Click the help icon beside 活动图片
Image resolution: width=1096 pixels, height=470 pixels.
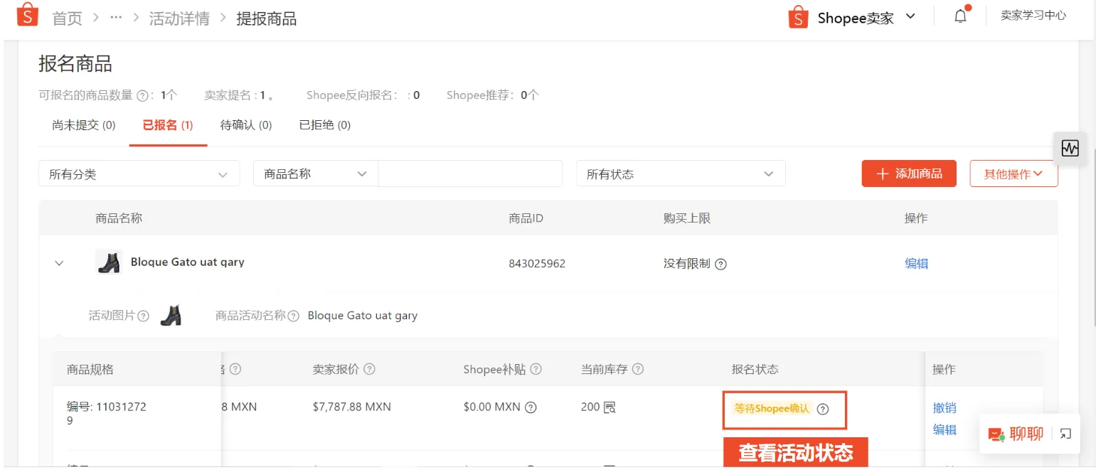[144, 316]
